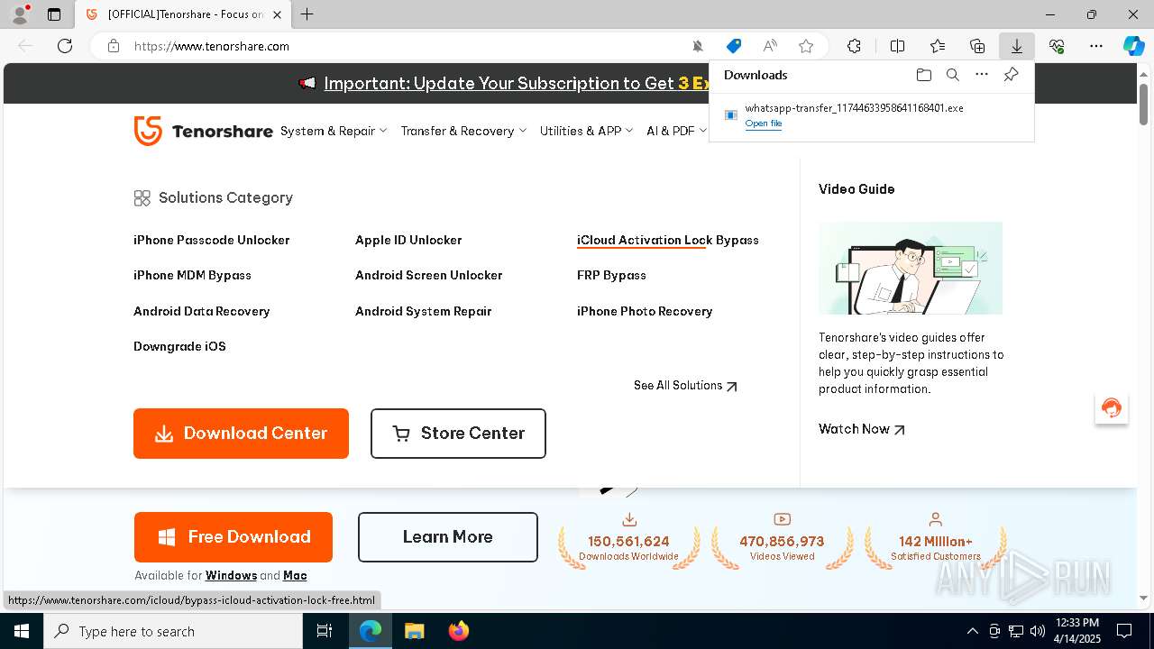Click the orange Free Download button
Image resolution: width=1154 pixels, height=649 pixels.
click(x=234, y=537)
